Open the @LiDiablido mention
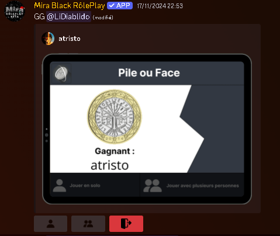The image size is (280, 236). (x=68, y=17)
